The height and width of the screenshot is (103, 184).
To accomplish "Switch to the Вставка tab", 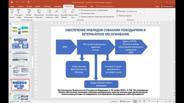I will (29, 6).
